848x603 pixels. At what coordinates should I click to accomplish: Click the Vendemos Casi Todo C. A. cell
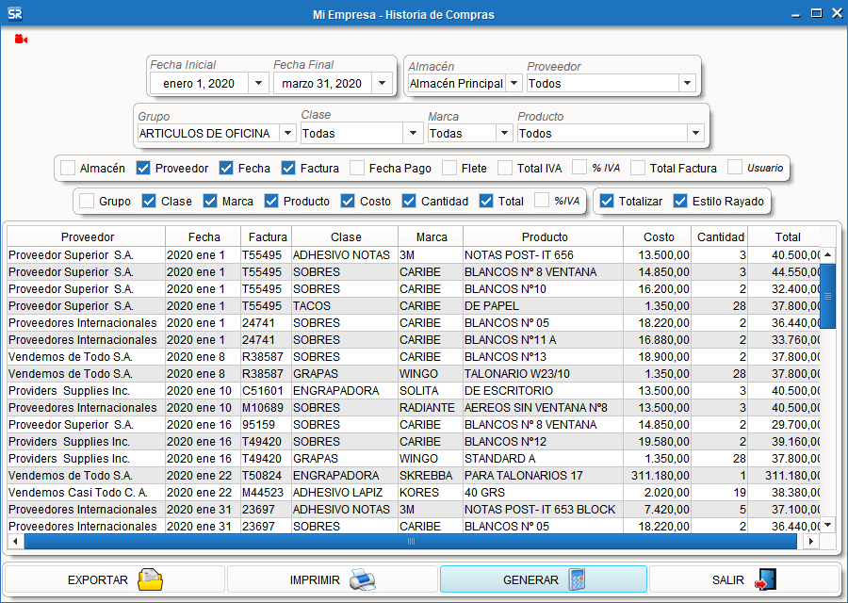point(86,492)
